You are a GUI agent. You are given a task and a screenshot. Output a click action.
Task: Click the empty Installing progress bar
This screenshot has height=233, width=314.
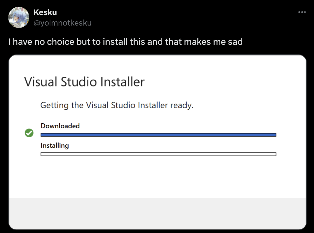point(158,154)
